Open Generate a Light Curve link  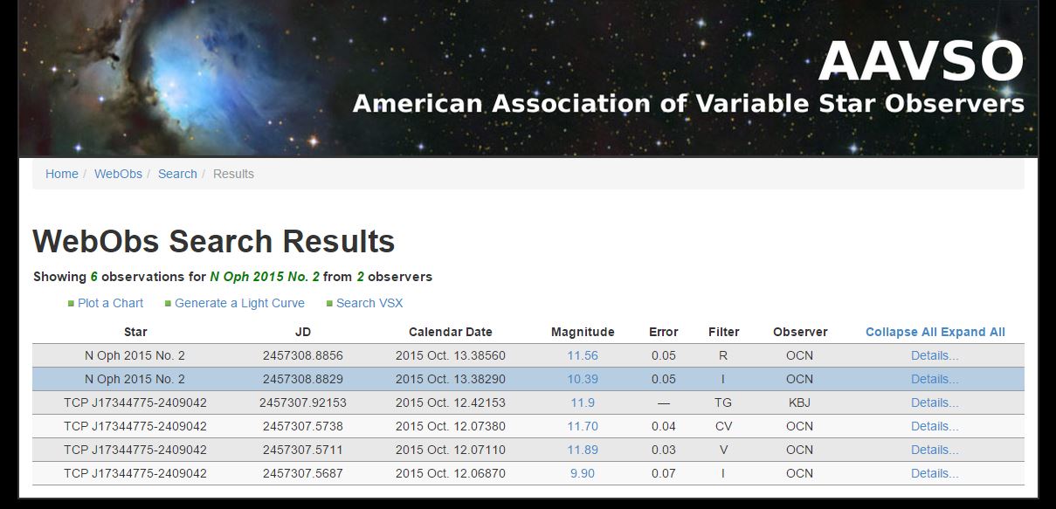pyautogui.click(x=239, y=303)
